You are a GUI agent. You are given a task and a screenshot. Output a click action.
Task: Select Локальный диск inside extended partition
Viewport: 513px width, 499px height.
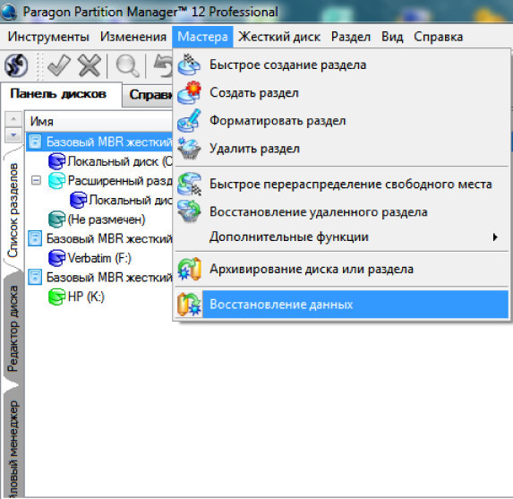pyautogui.click(x=121, y=200)
